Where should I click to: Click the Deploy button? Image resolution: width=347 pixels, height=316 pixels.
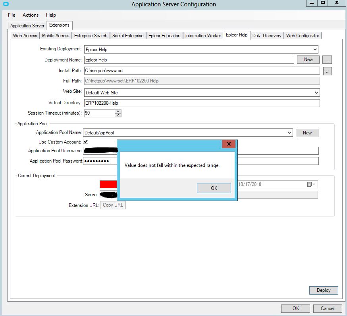pyautogui.click(x=324, y=290)
